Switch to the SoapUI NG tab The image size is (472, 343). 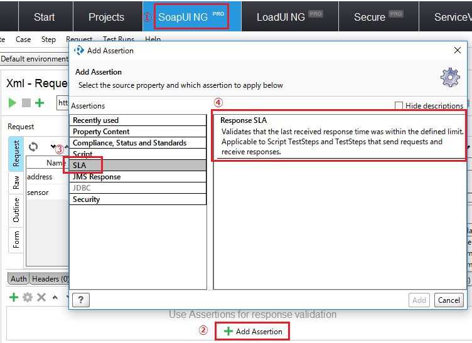(x=191, y=16)
